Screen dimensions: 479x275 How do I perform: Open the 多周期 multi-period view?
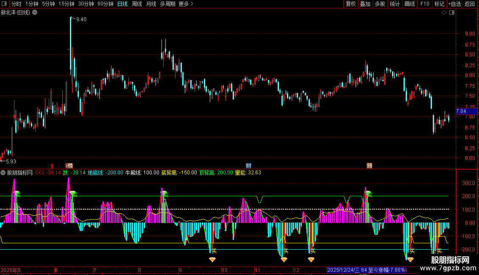click(167, 4)
